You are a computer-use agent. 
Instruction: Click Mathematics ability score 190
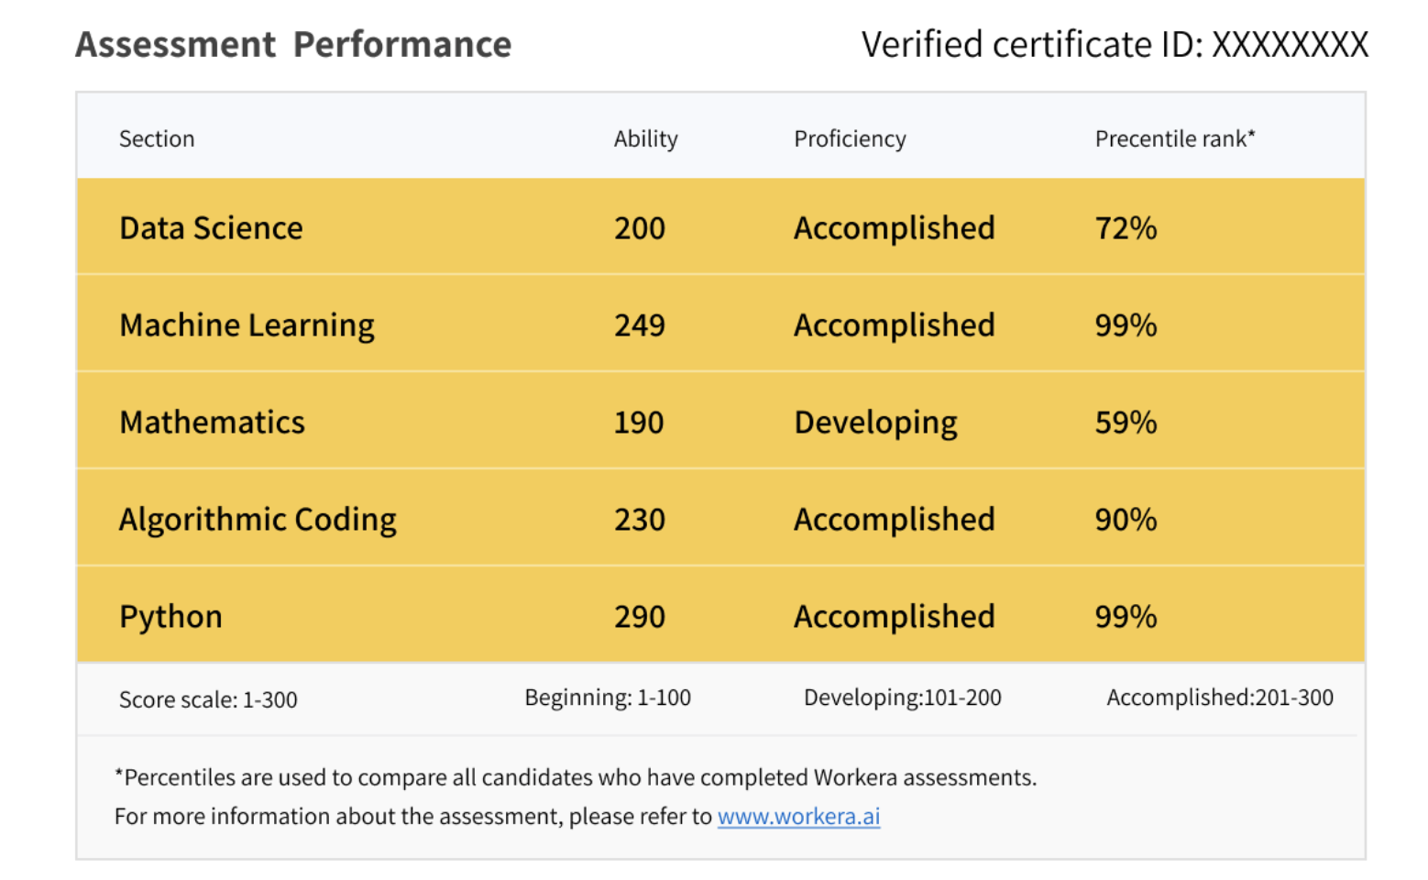pyautogui.click(x=639, y=422)
